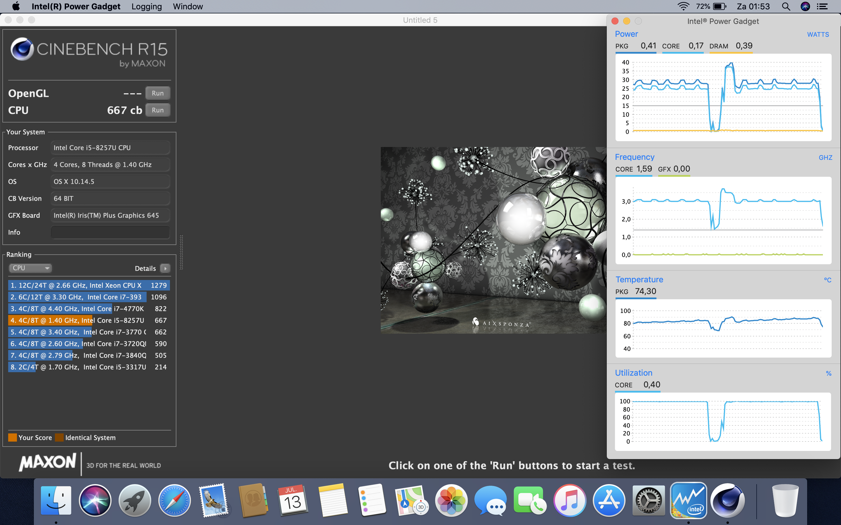The image size is (841, 525).
Task: Open the Apple menu
Action: coord(16,7)
